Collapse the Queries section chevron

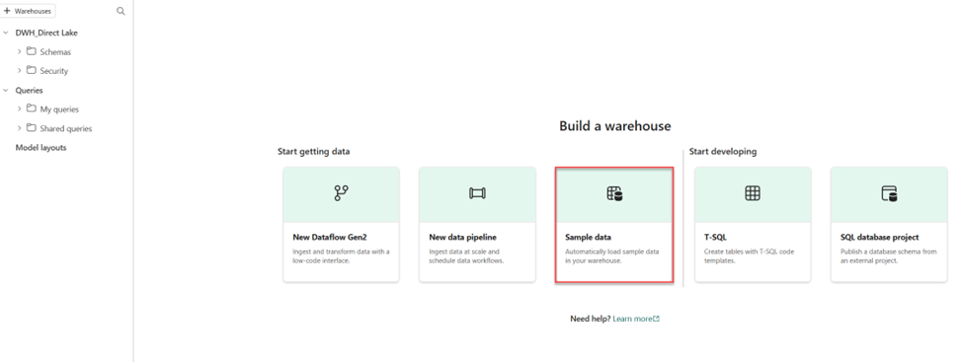click(6, 90)
